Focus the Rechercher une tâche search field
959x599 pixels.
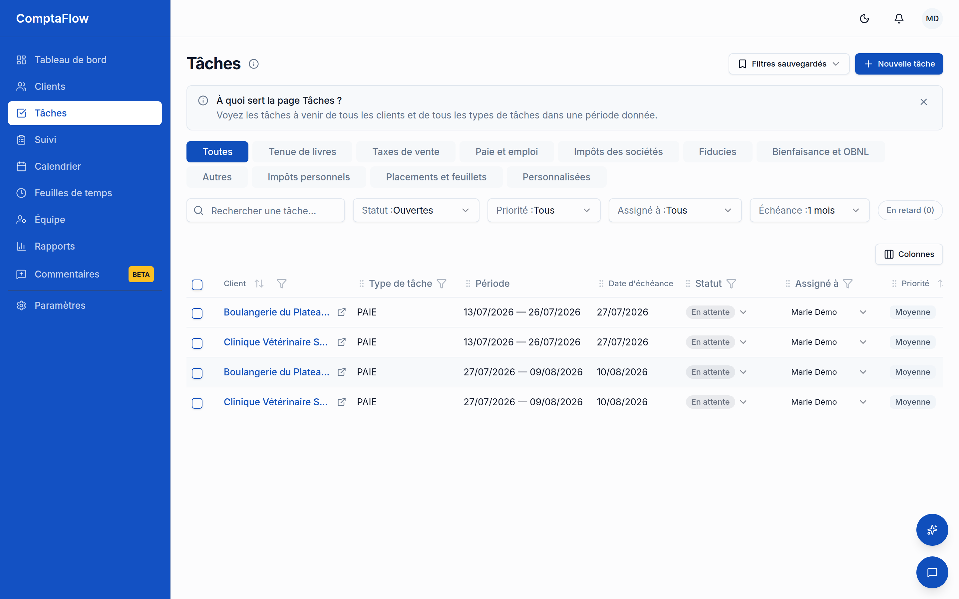click(265, 210)
